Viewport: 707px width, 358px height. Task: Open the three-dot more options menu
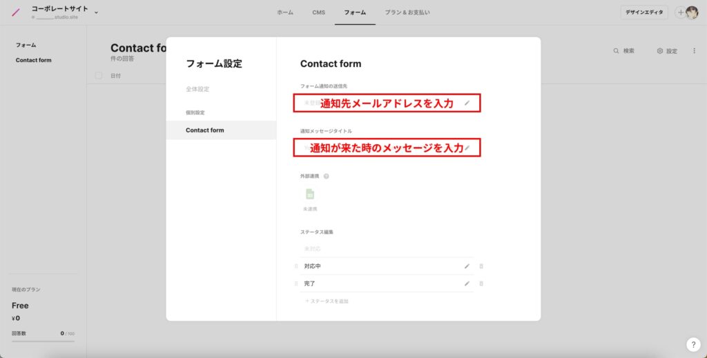pyautogui.click(x=694, y=51)
